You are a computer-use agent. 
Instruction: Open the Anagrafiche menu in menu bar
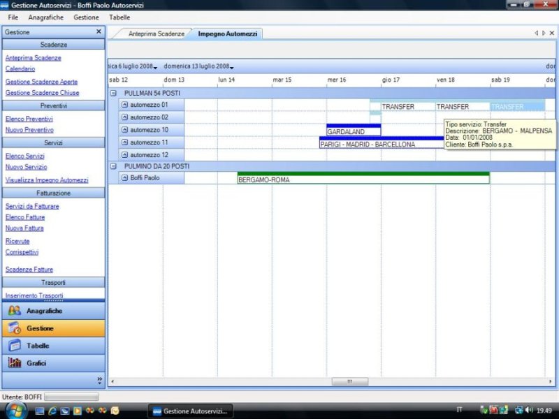(45, 17)
